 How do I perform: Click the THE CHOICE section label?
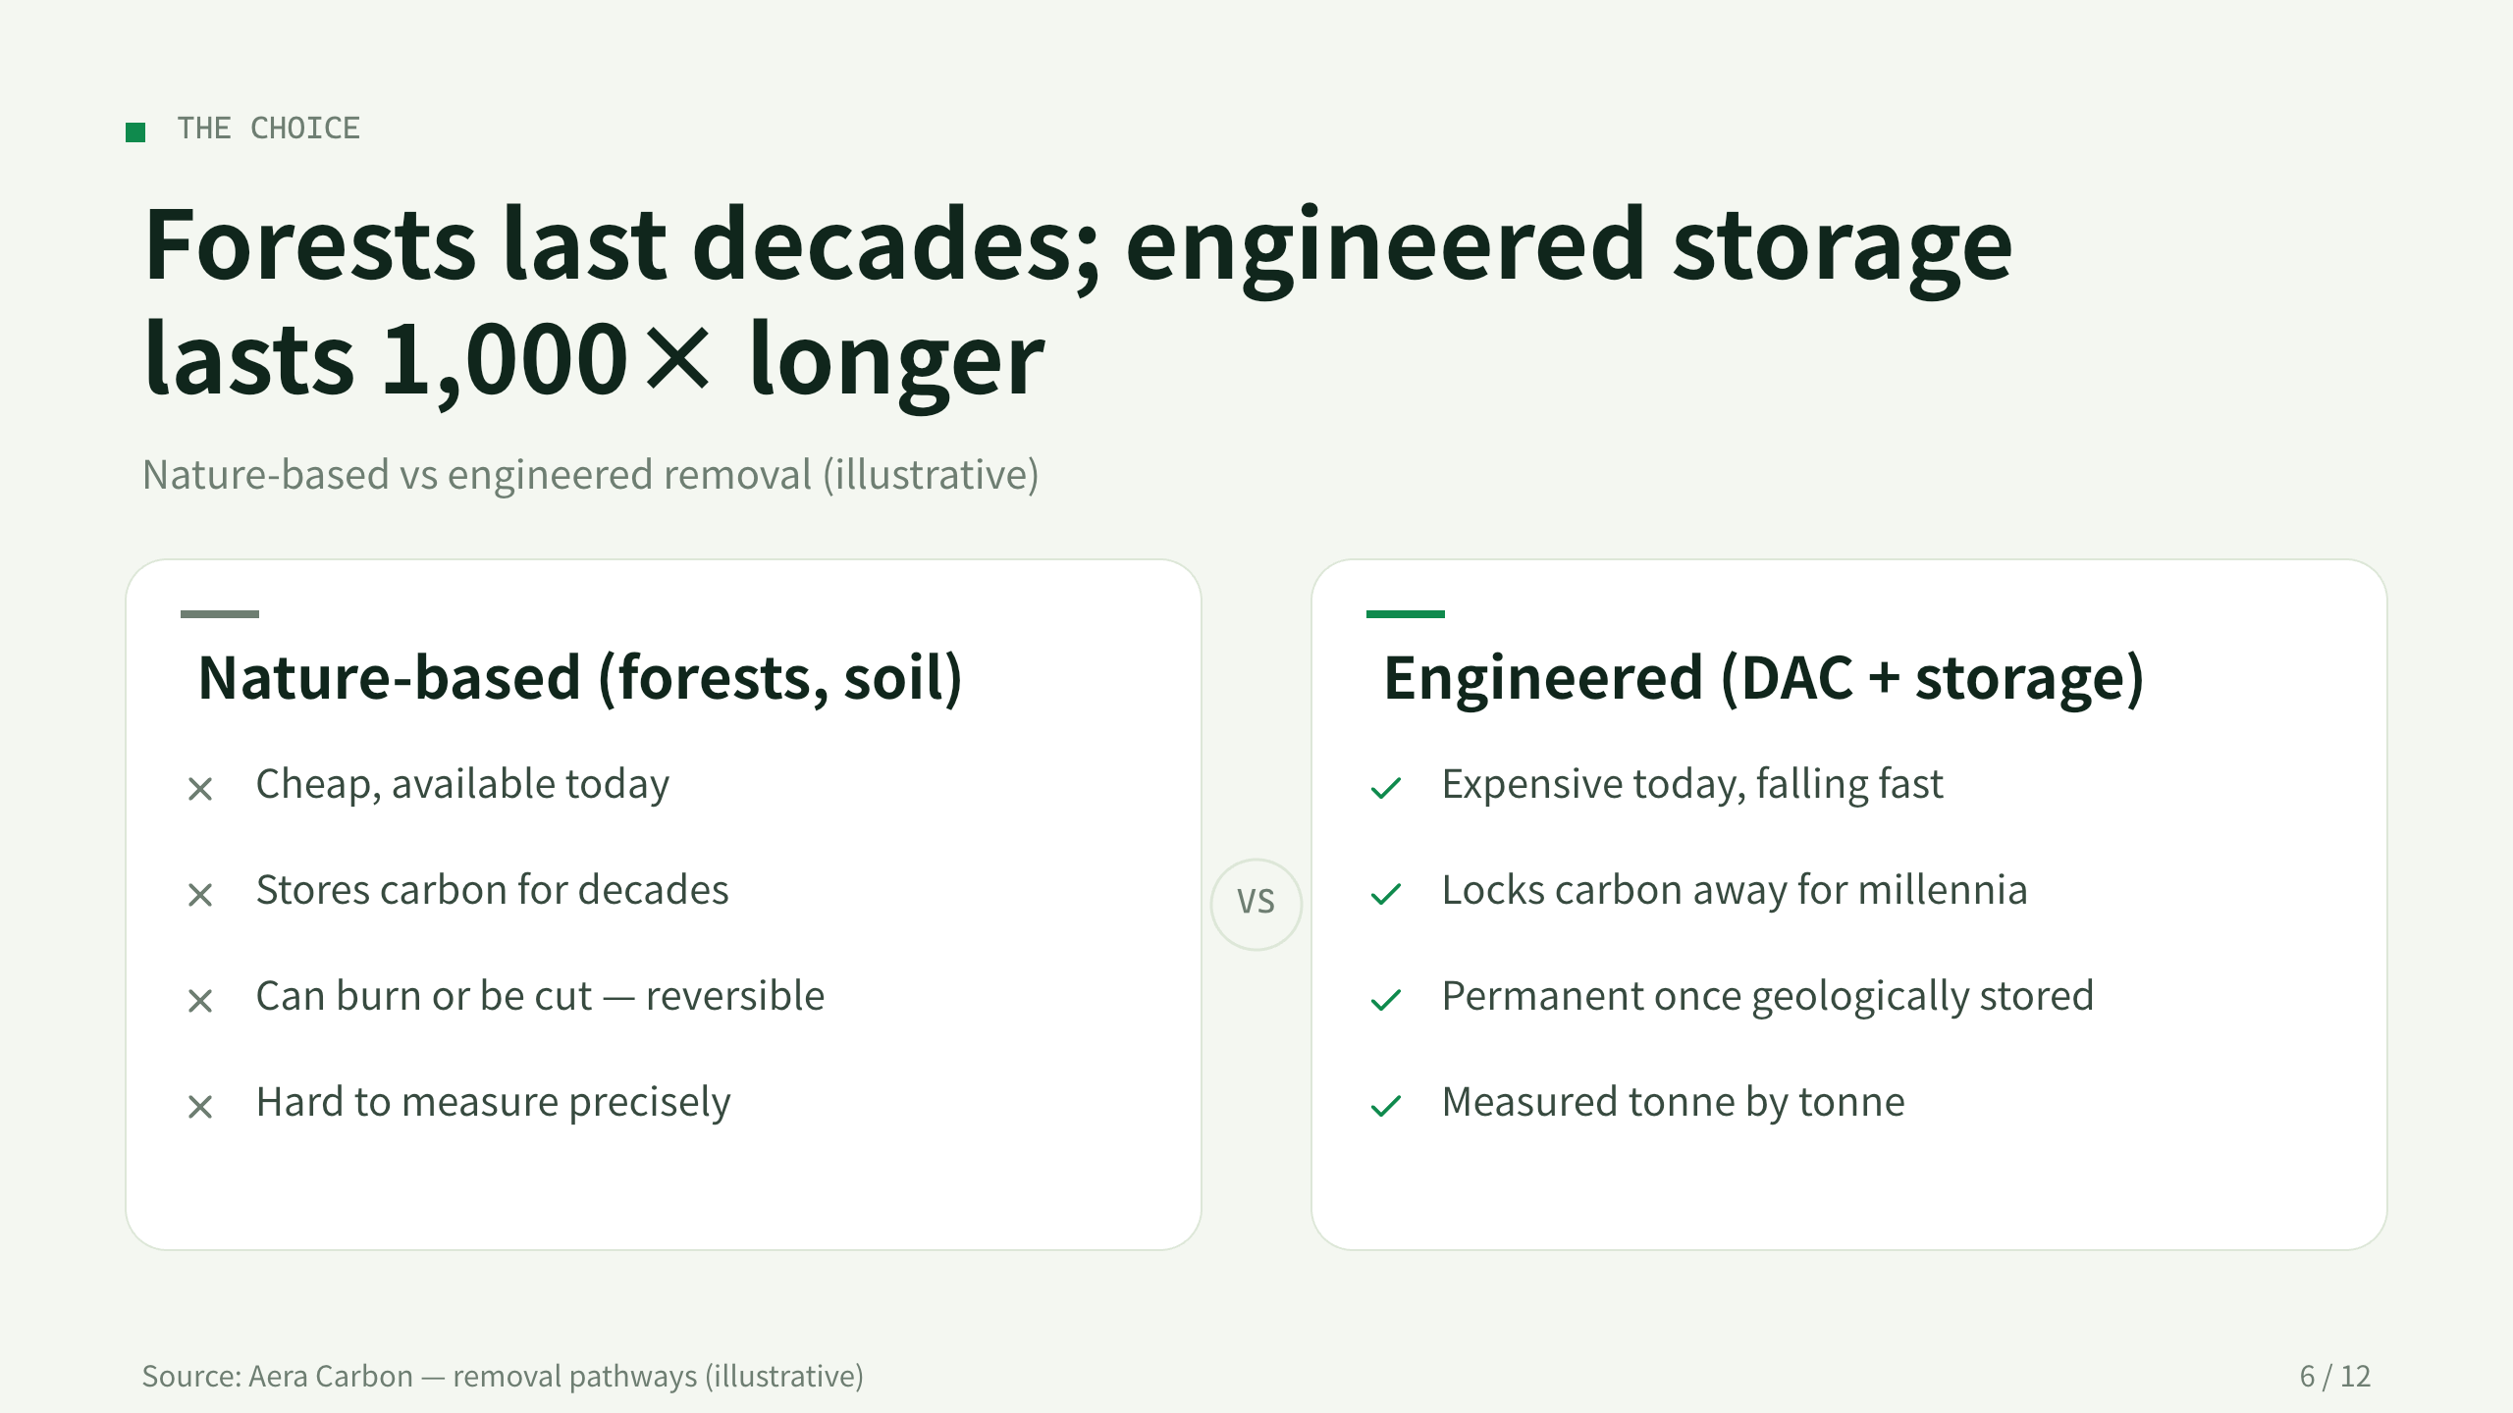point(269,129)
